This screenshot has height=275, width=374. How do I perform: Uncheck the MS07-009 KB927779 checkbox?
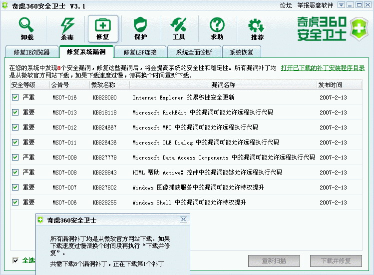(x=15, y=157)
